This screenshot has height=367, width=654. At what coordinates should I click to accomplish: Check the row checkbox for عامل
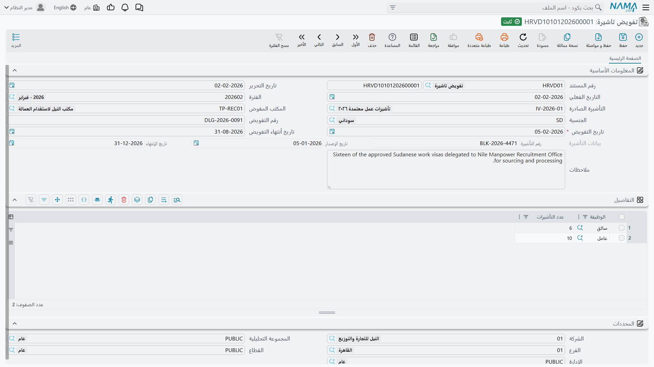tap(622, 238)
